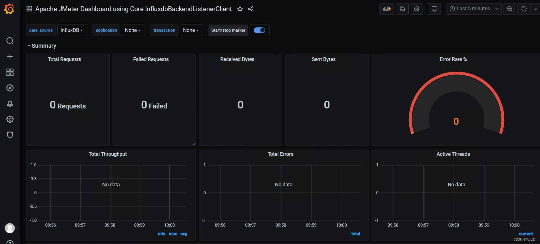Open the Configuration gear in sidebar
The width and height of the screenshot is (540, 244).
point(10,119)
